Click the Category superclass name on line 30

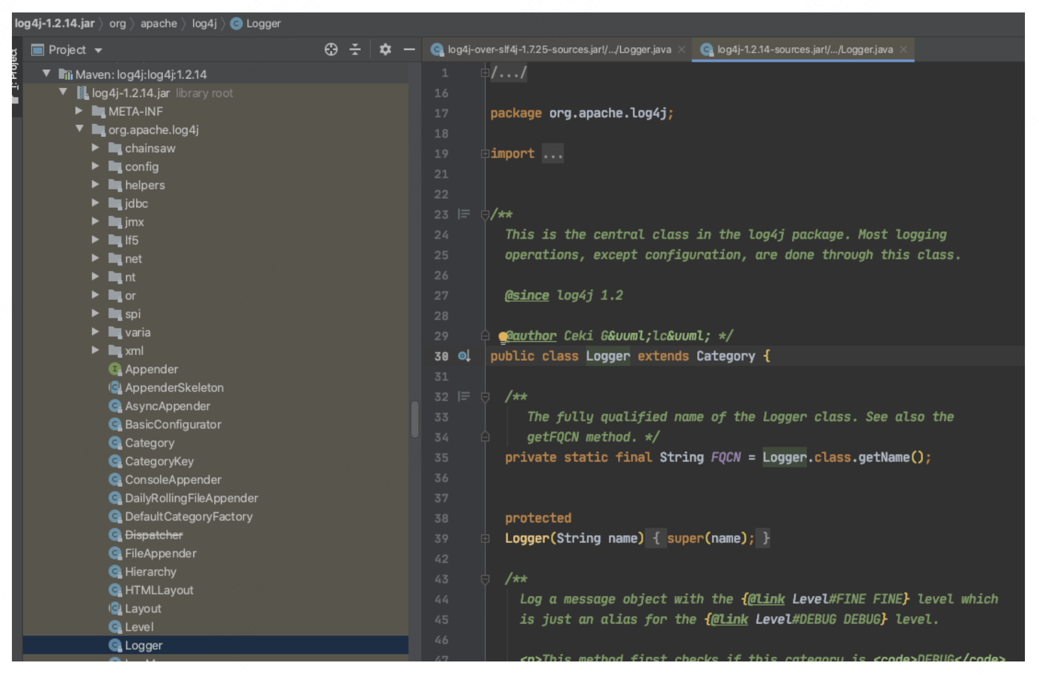pyautogui.click(x=725, y=356)
